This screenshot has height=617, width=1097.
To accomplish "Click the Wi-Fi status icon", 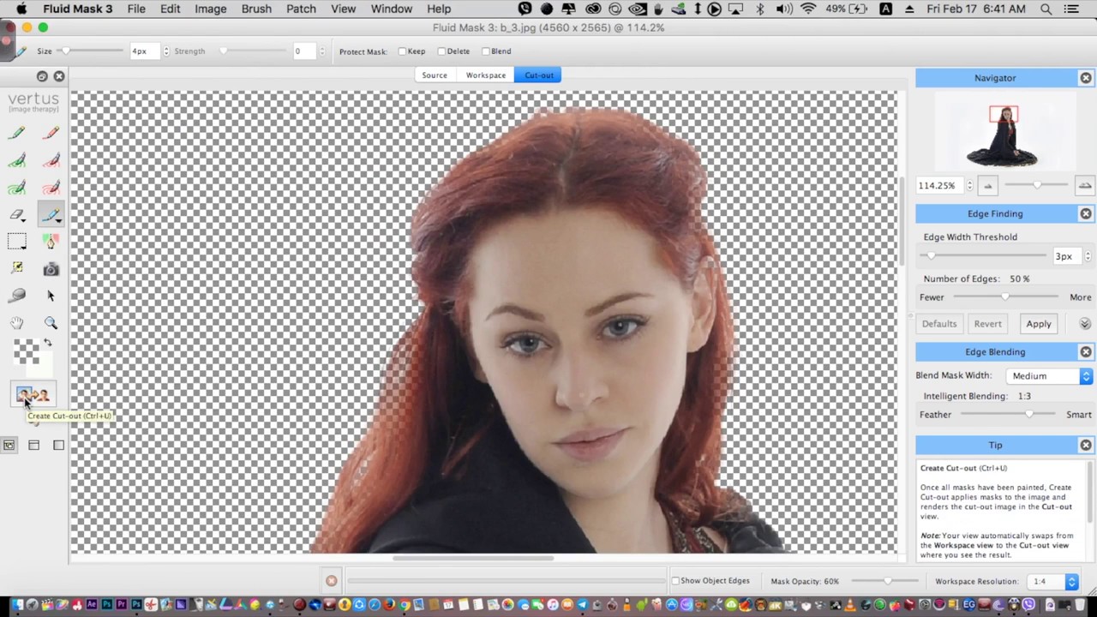I will pyautogui.click(x=808, y=9).
